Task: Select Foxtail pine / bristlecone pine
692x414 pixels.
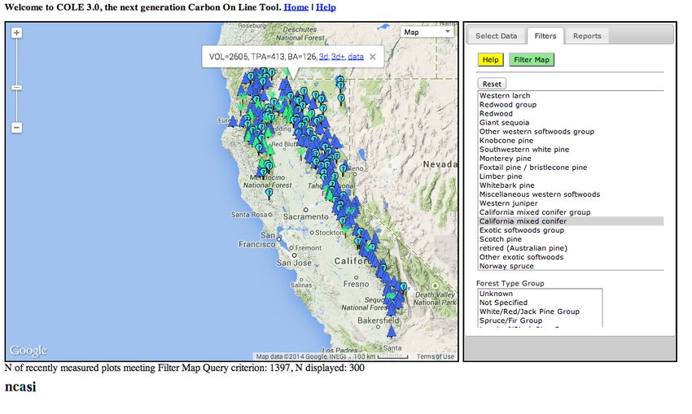Action: pos(571,167)
